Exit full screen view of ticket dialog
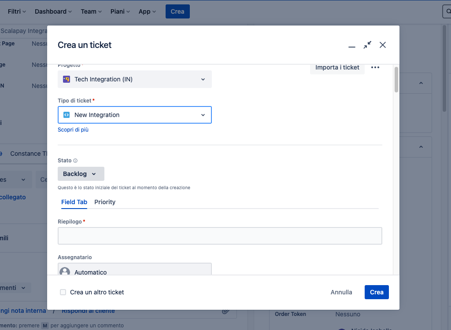Image resolution: width=451 pixels, height=330 pixels. 367,45
